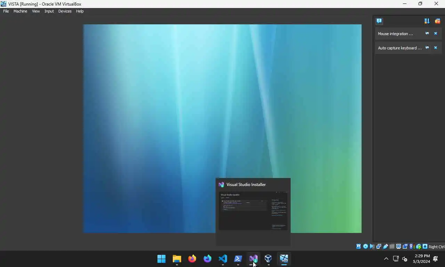
Task: Open the Help menu
Action: point(80,11)
